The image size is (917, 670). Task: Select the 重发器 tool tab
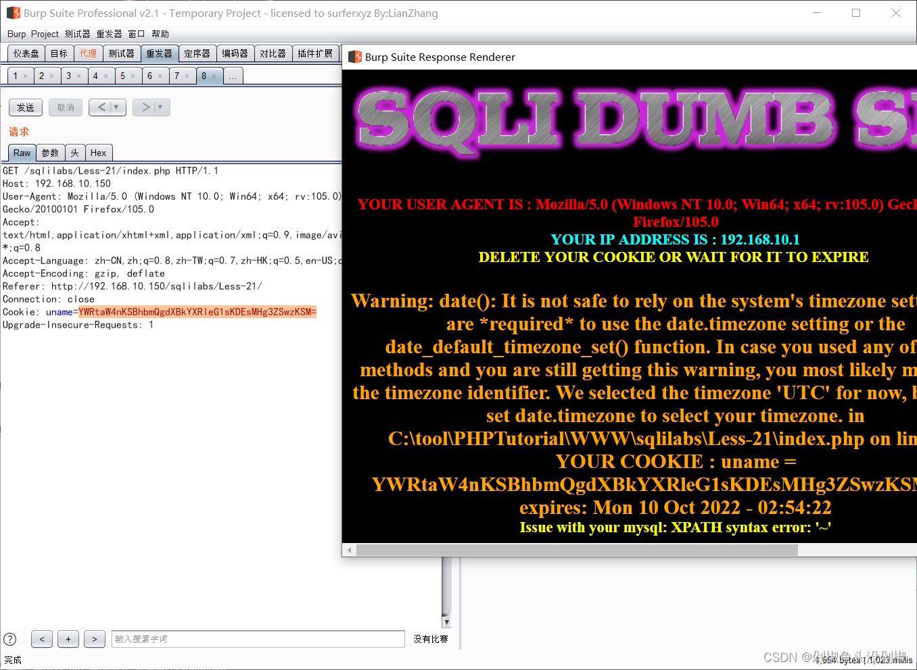coord(159,53)
